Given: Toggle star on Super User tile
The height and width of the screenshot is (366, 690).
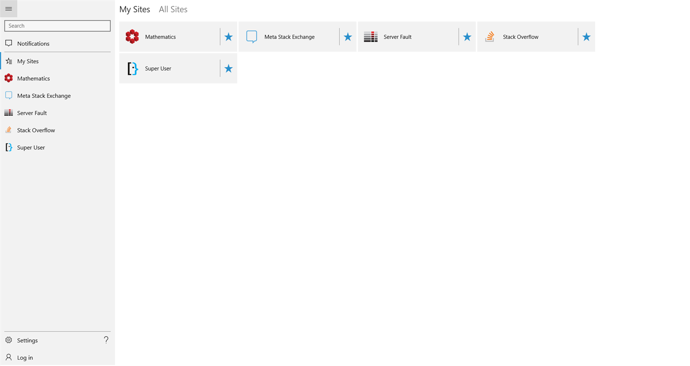Looking at the screenshot, I should click(x=229, y=69).
